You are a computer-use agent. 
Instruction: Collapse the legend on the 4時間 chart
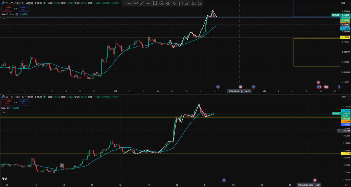click(4, 19)
